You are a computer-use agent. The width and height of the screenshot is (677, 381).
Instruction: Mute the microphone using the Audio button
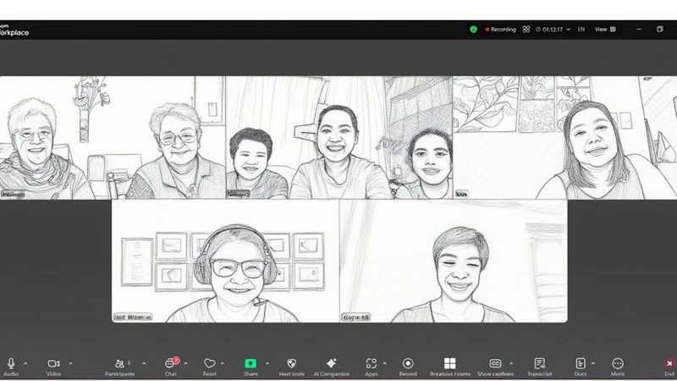(x=11, y=363)
